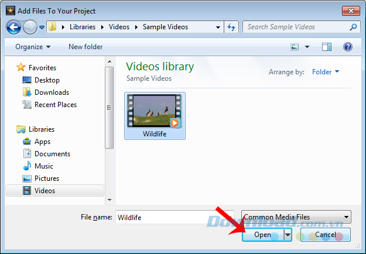The width and height of the screenshot is (366, 254).
Task: Open Help via question mark icon
Action: coord(348,47)
